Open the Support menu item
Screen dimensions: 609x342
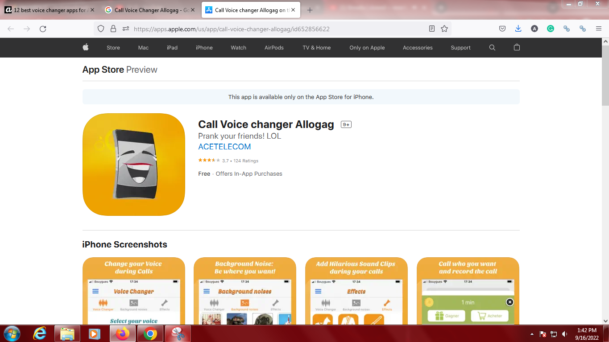click(x=460, y=48)
